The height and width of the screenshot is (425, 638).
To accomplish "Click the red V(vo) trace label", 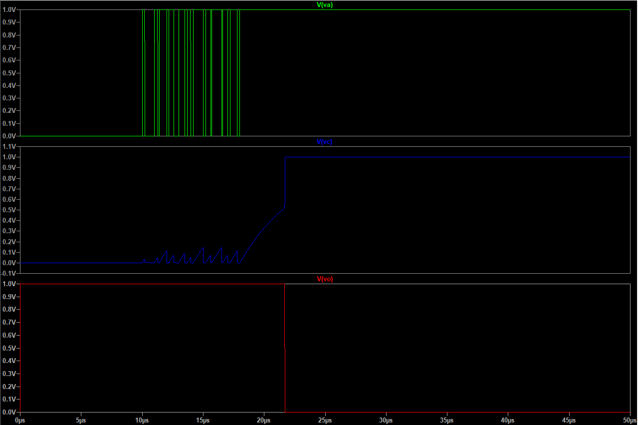I will coord(325,279).
